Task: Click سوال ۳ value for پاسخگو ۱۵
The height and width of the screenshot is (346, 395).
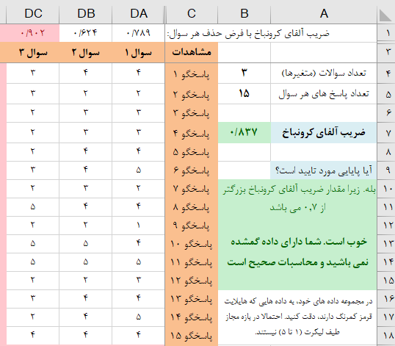Action: point(33,336)
